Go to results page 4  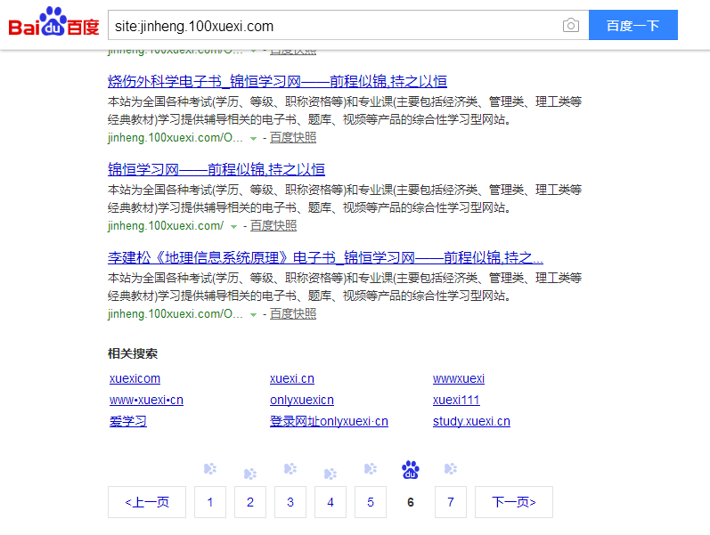(x=331, y=502)
